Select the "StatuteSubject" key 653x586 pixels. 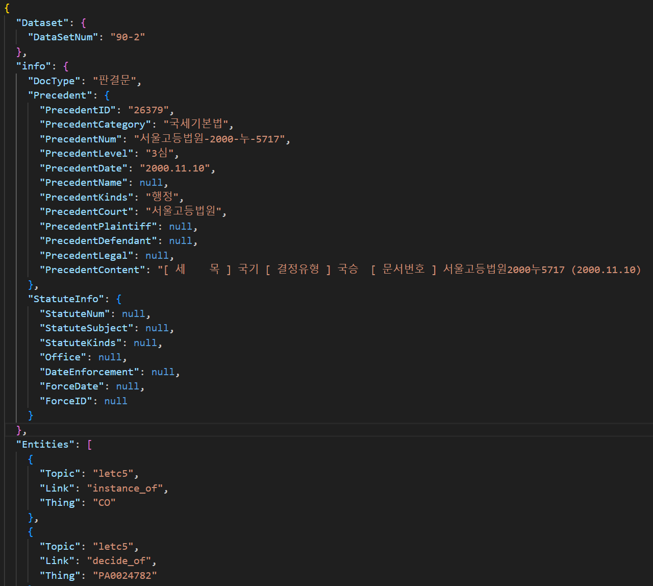(87, 328)
